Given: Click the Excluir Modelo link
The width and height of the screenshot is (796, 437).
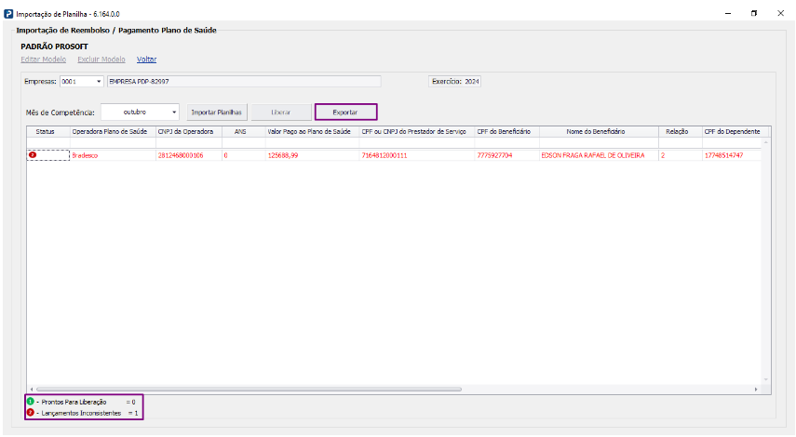Looking at the screenshot, I should point(101,59).
